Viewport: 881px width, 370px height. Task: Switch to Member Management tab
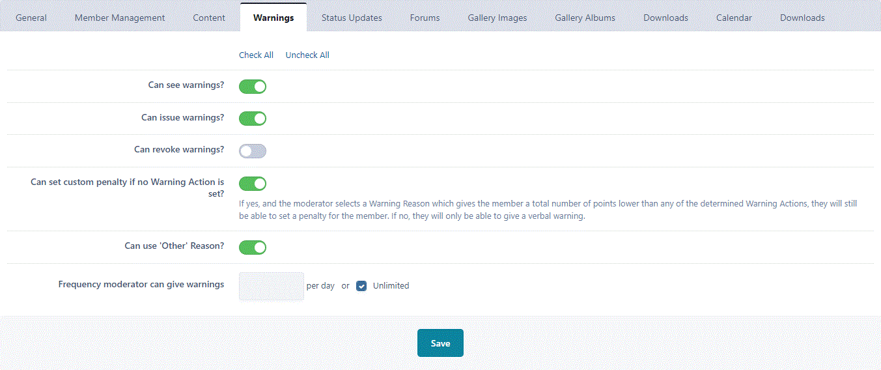120,18
